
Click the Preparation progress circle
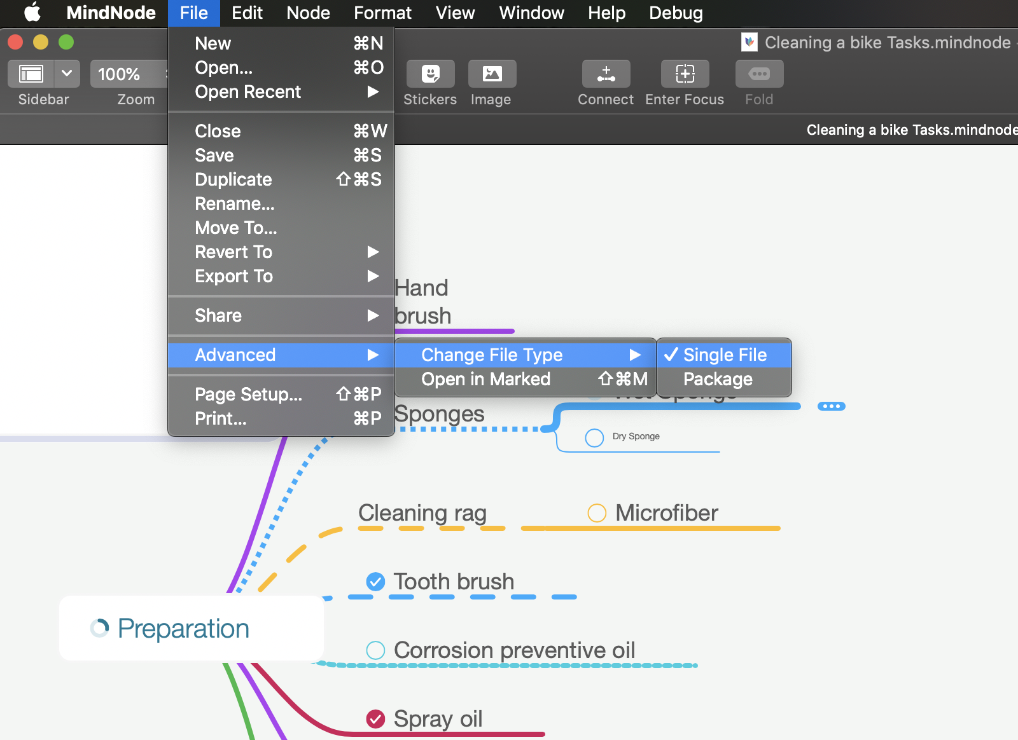pos(99,628)
